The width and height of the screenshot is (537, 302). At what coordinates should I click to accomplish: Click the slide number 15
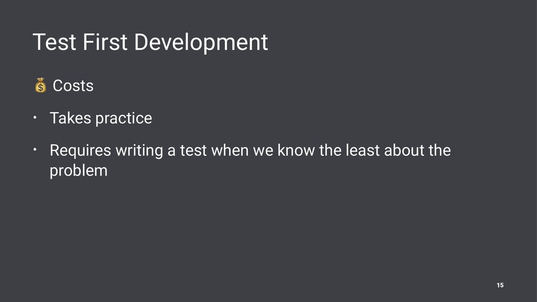point(500,285)
